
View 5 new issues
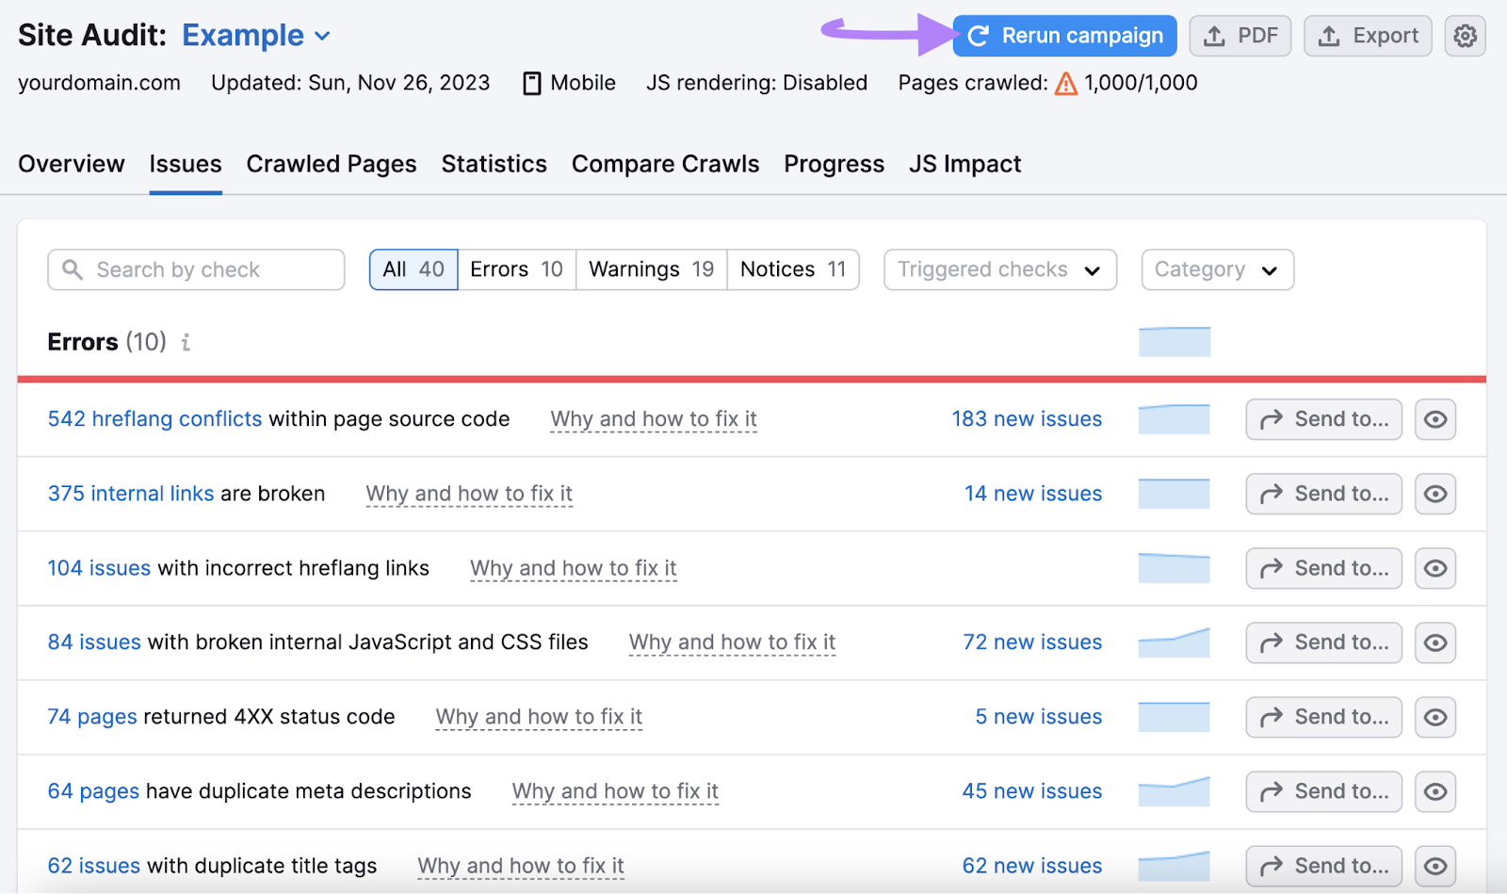1039,717
